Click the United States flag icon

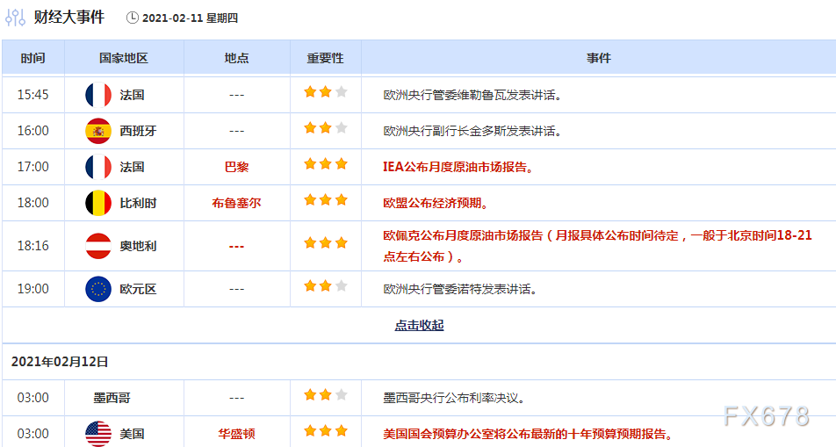click(98, 434)
